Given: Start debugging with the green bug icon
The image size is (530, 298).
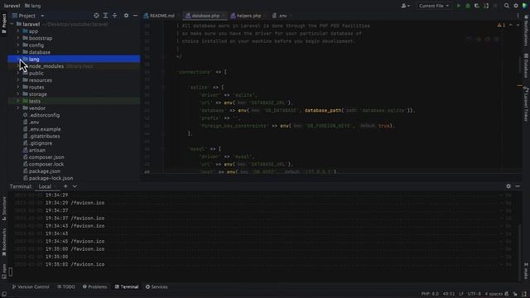Looking at the screenshot, I should tap(468, 6).
